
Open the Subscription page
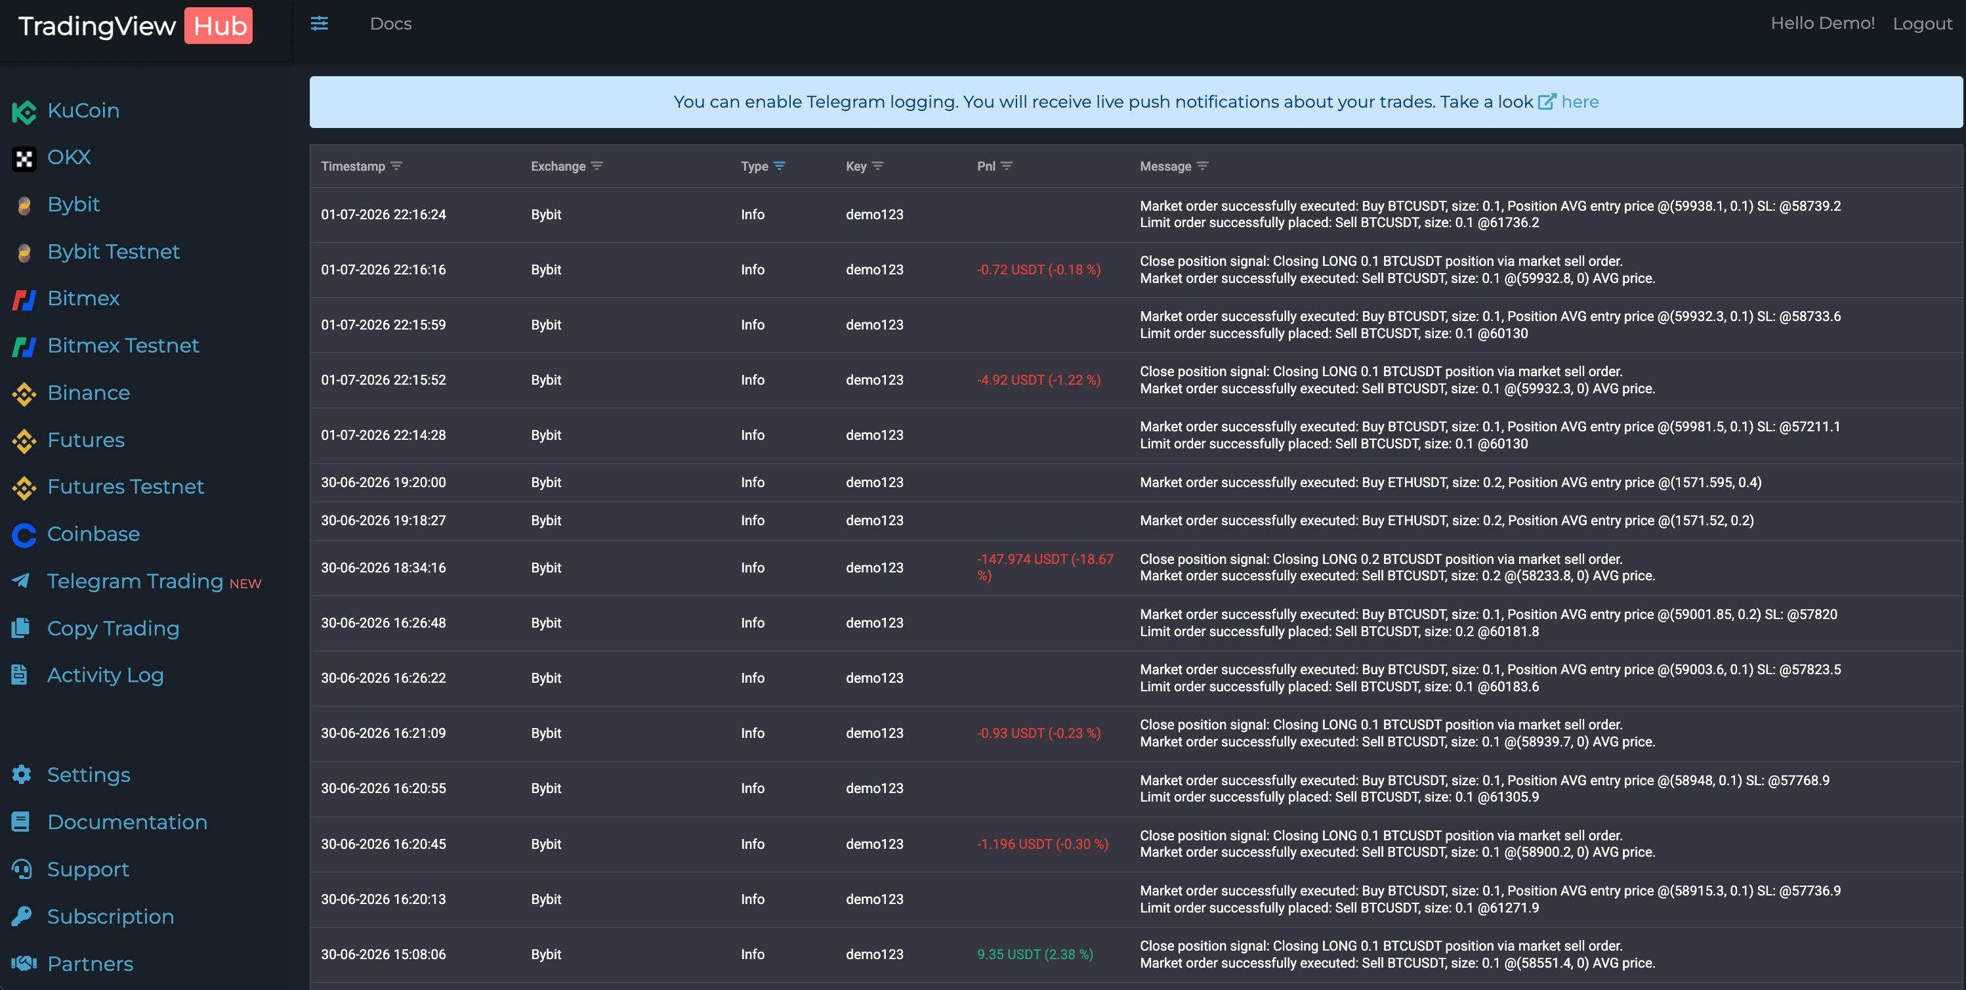[110, 916]
